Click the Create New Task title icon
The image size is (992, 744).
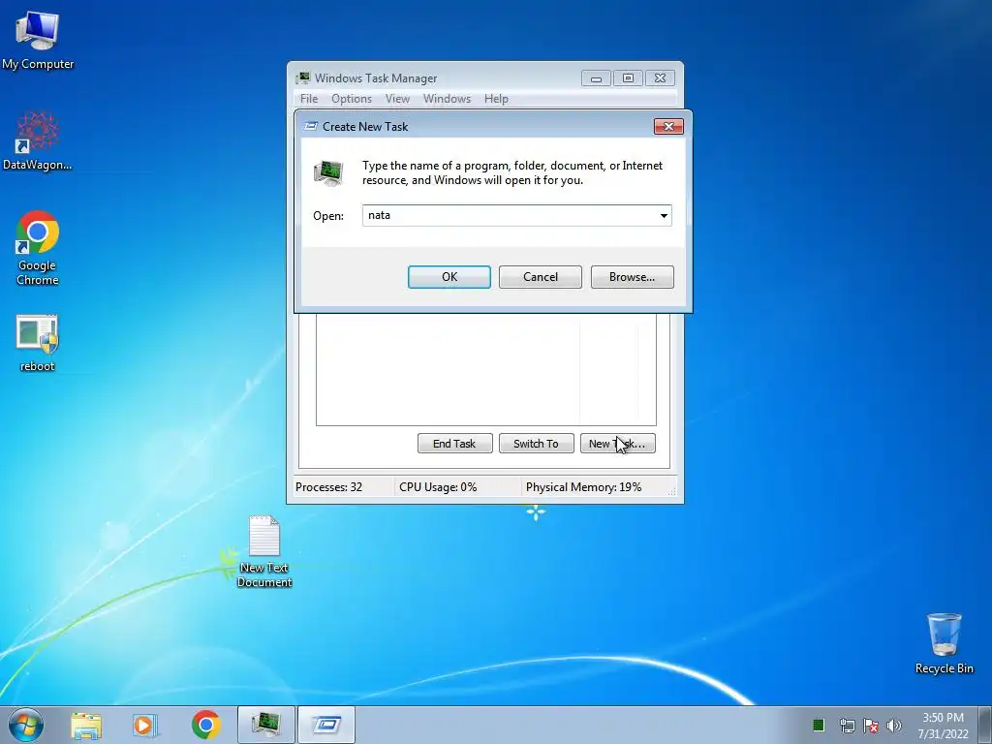311,126
